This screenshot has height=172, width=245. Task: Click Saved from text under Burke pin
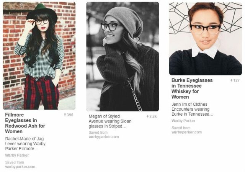(181, 128)
